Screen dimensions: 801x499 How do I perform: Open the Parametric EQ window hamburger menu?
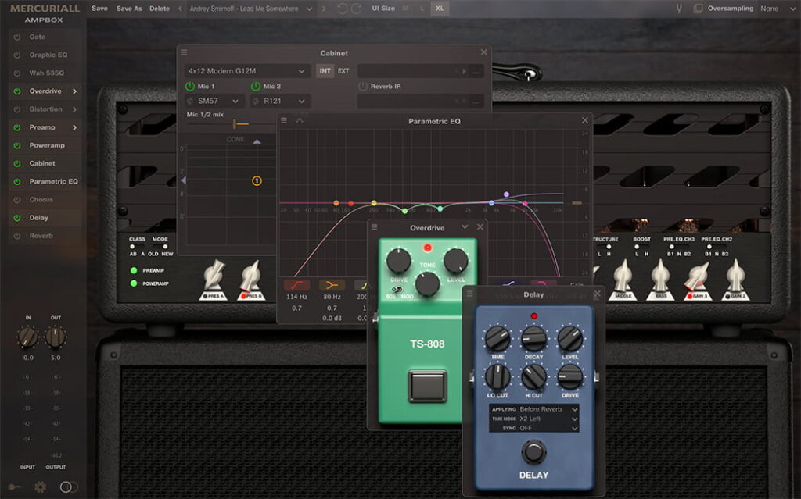[x=284, y=120]
